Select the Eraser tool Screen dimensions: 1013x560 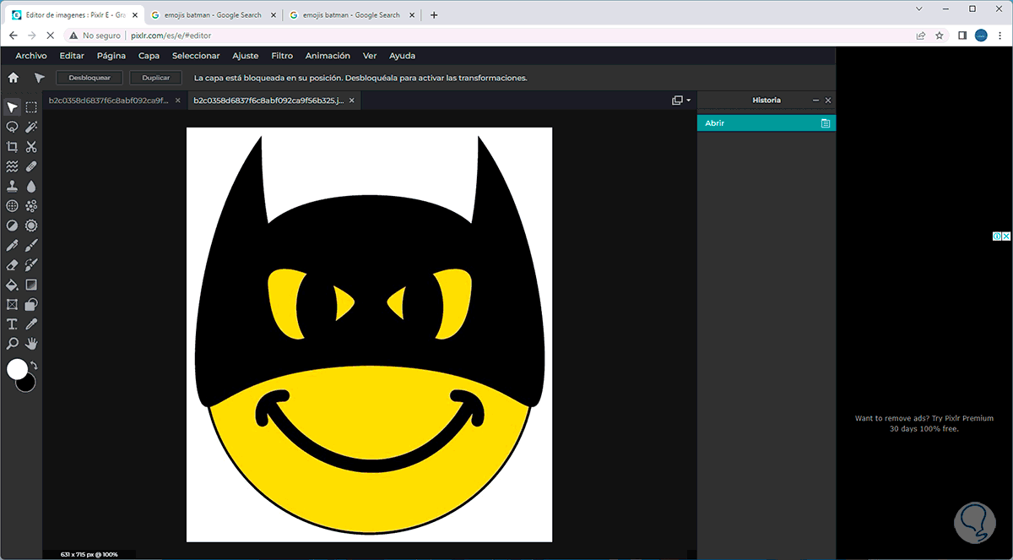pyautogui.click(x=12, y=265)
